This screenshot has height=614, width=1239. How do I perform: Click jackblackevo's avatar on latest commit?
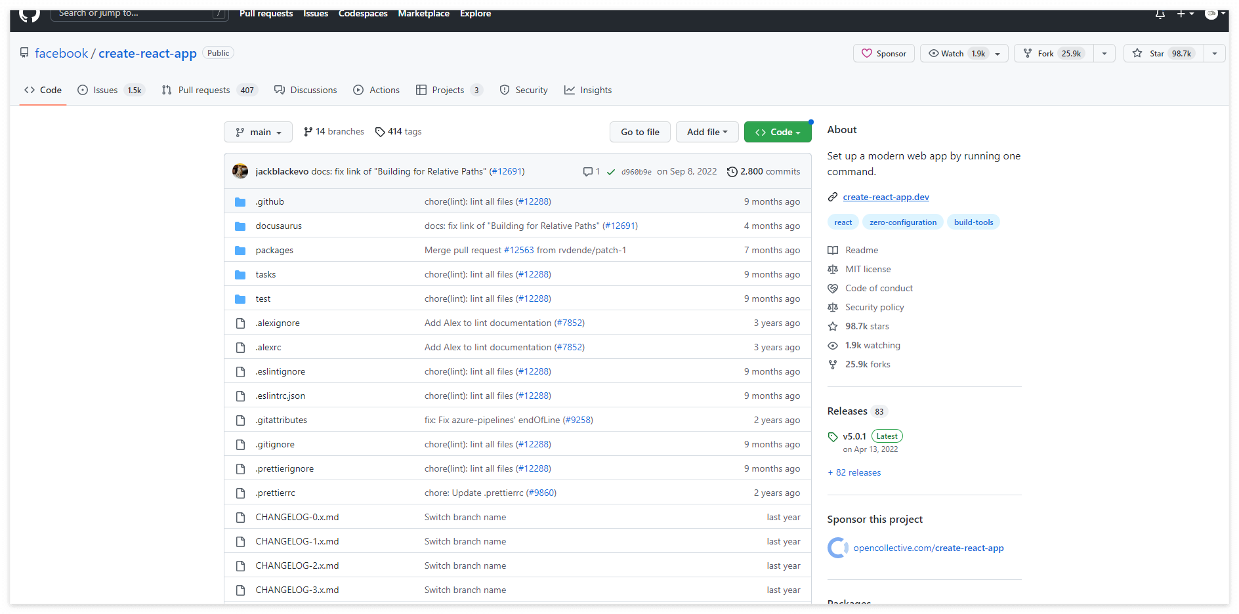tap(240, 171)
